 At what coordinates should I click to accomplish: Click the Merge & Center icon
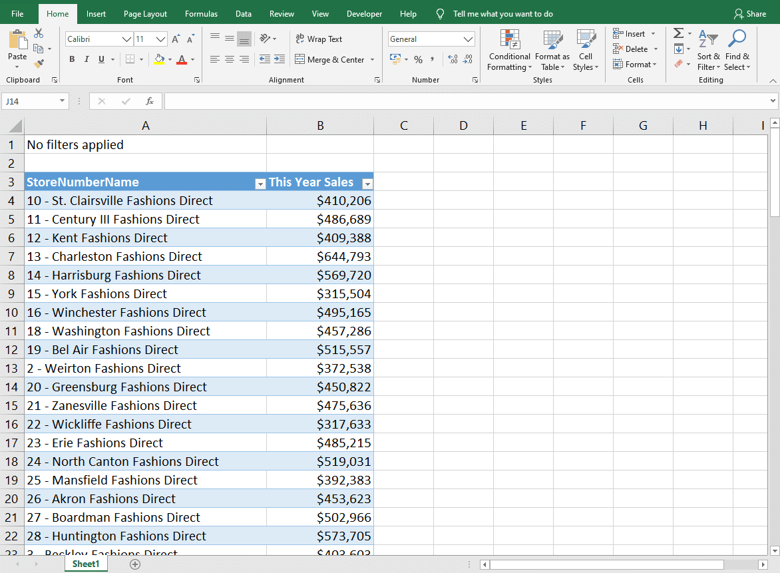[301, 59]
